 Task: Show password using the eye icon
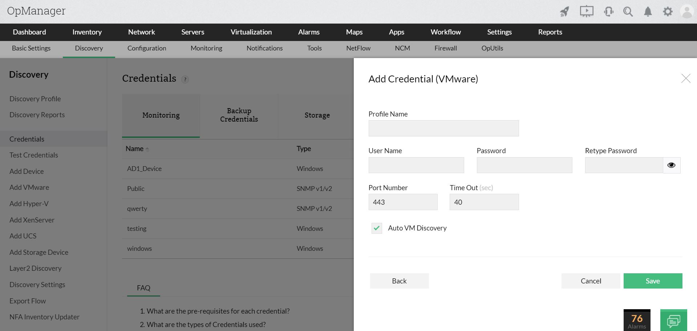(671, 165)
